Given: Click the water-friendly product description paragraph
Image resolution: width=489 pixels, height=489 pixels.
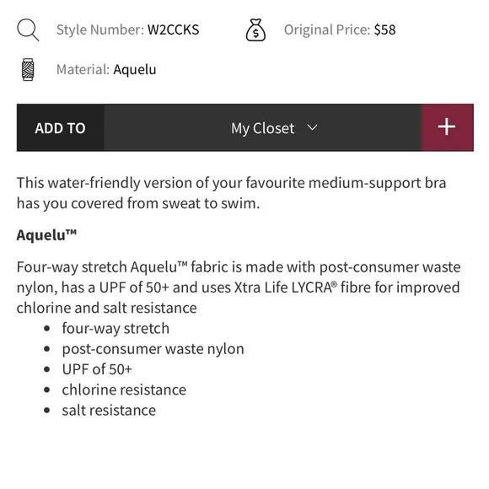Looking at the screenshot, I should click(x=231, y=193).
